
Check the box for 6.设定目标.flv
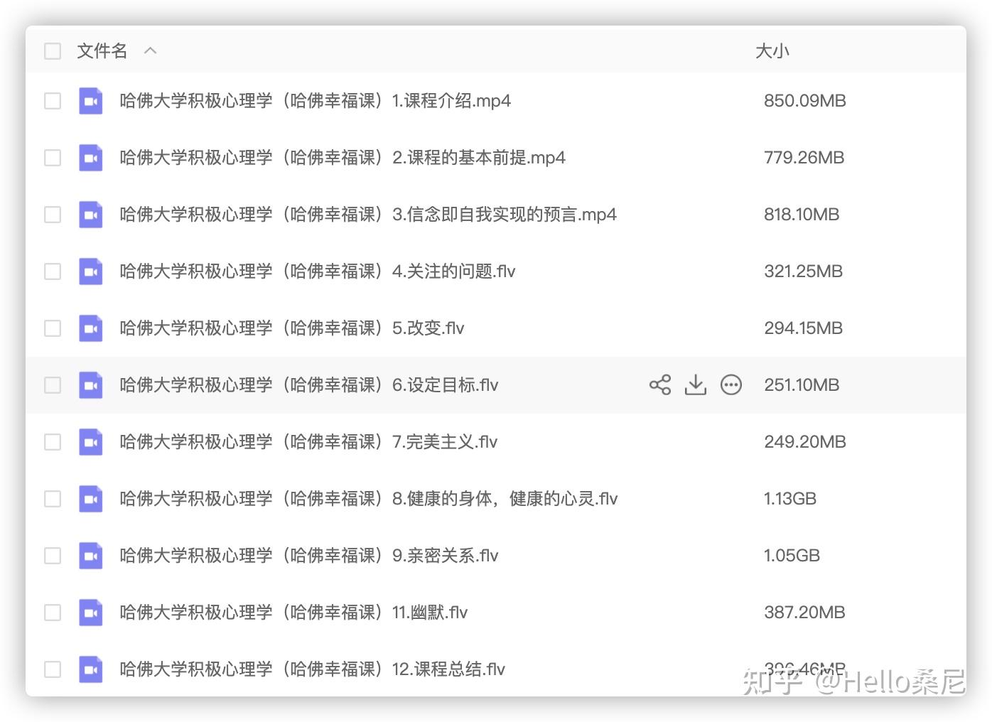[53, 385]
